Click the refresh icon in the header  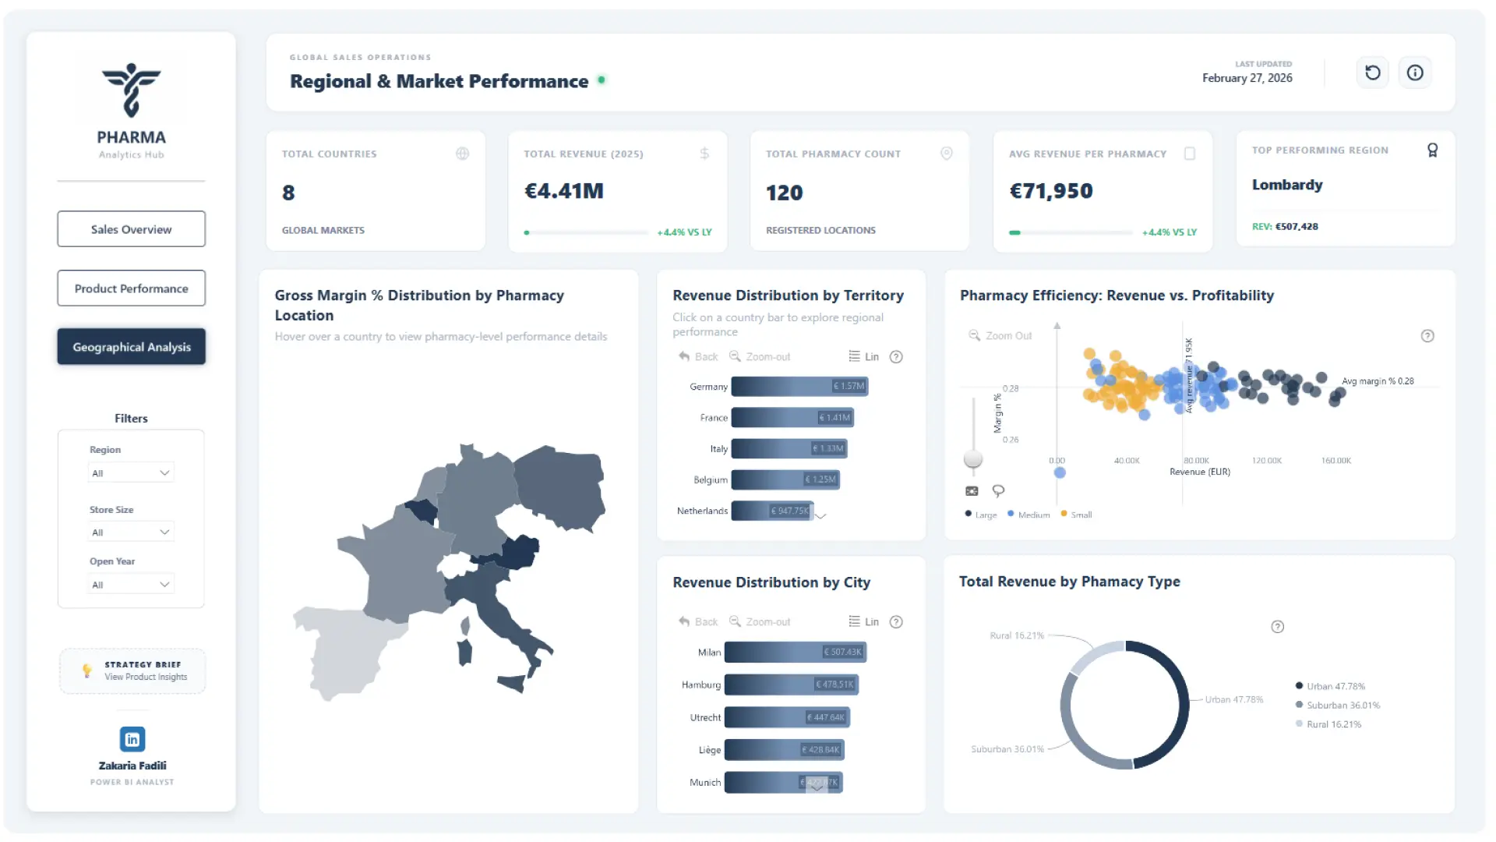click(1372, 73)
